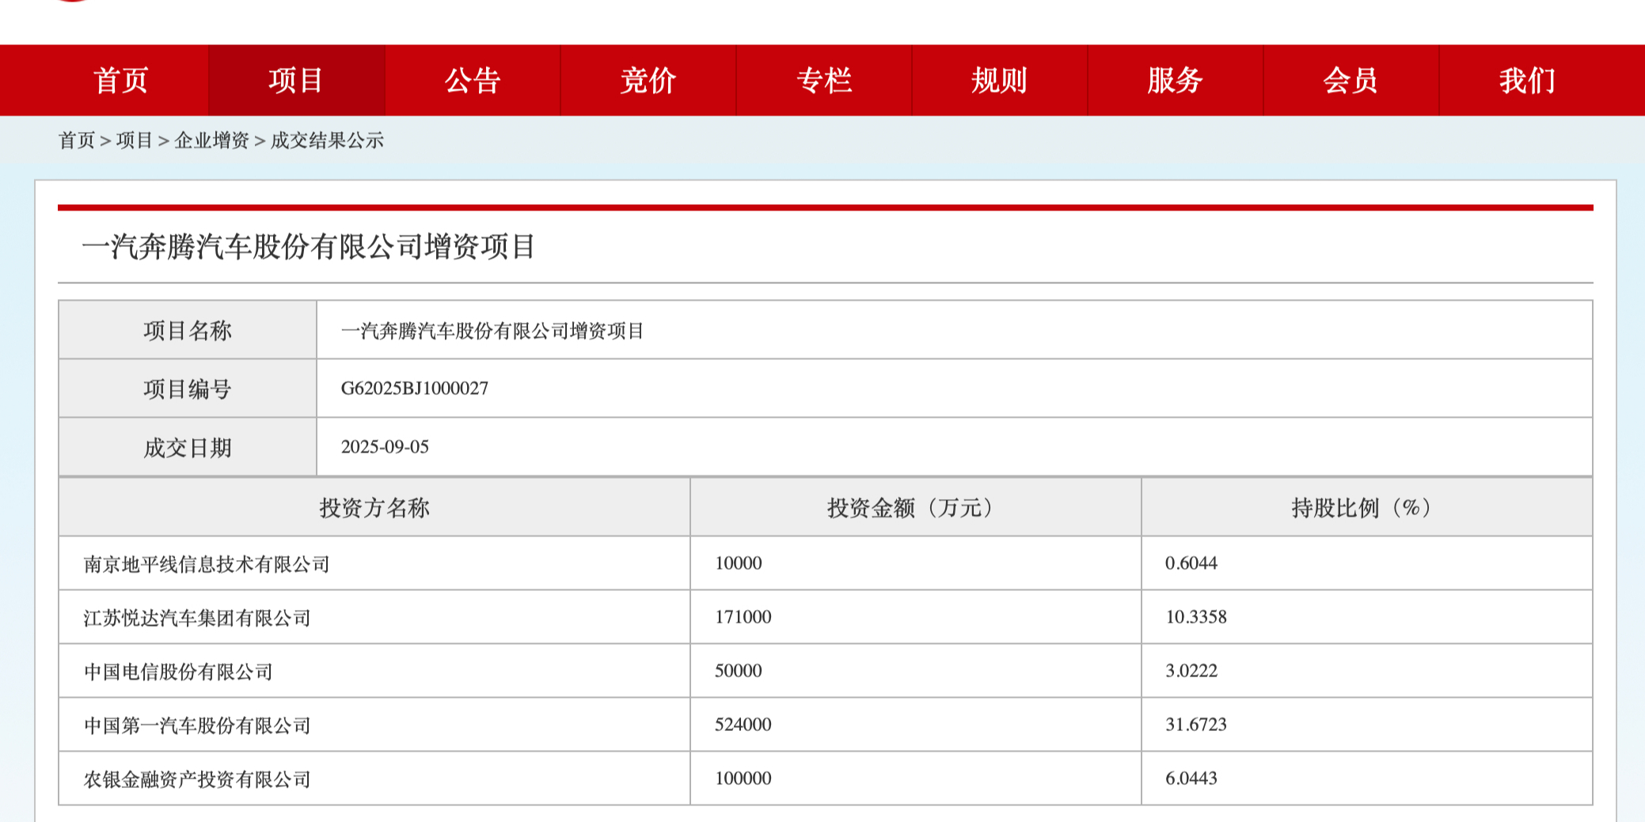Click the 企业增资 breadcrumb link
Image resolution: width=1645 pixels, height=822 pixels.
point(212,141)
